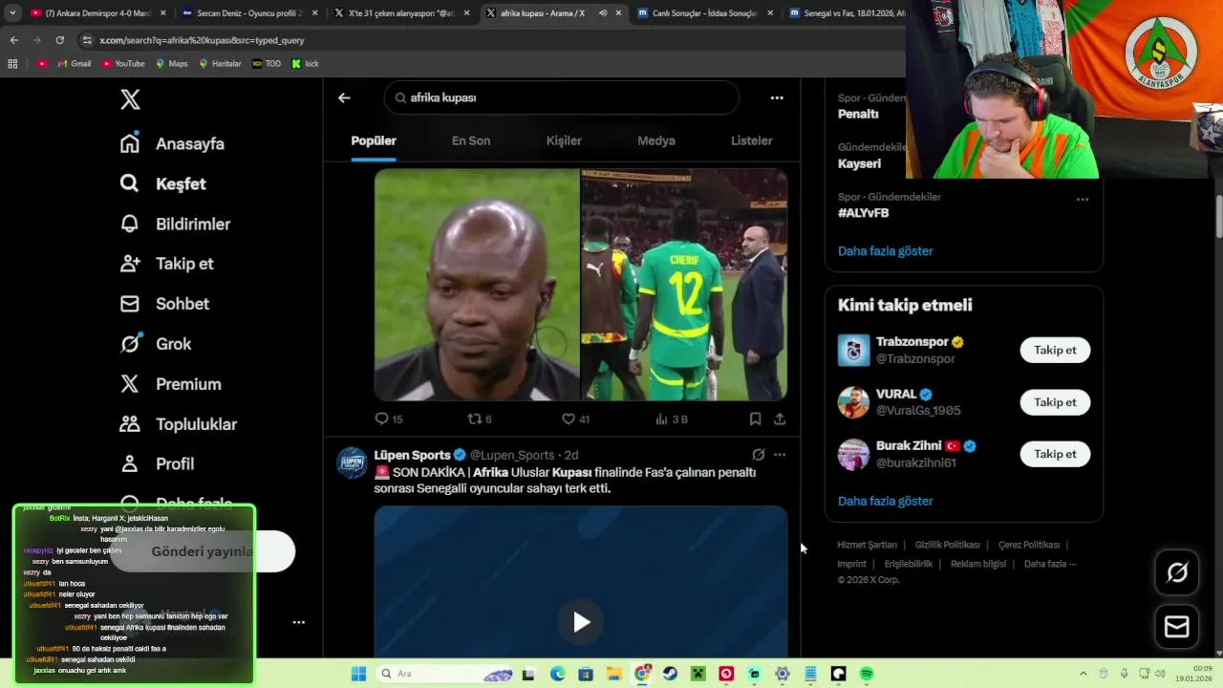Reply to referee photo post
This screenshot has height=688, width=1223.
tap(389, 419)
